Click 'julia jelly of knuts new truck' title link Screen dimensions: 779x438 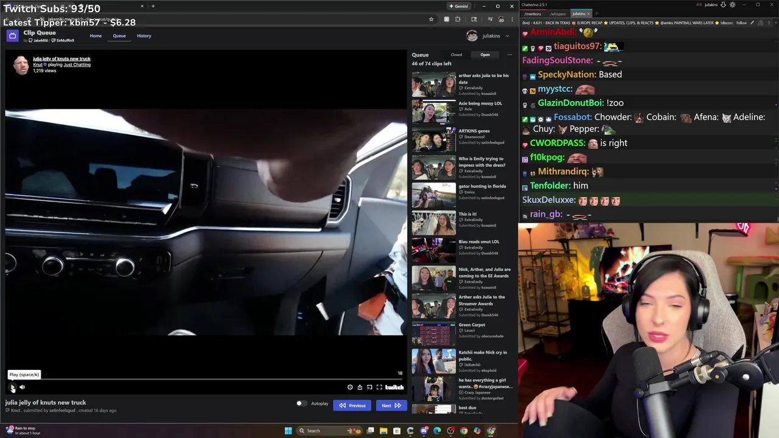[61, 59]
